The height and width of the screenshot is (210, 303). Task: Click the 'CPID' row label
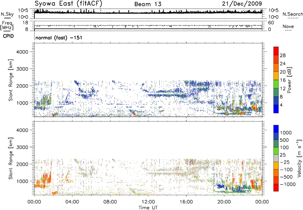pos(8,36)
